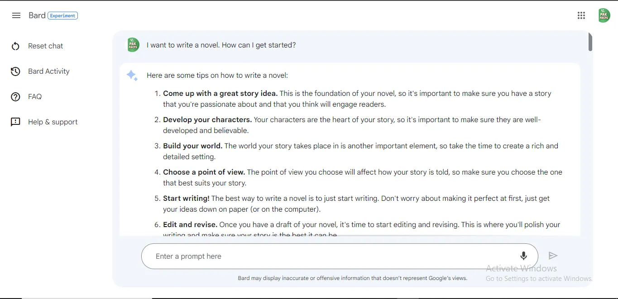The width and height of the screenshot is (618, 299).
Task: Click the Bard sparkle response icon
Action: [x=132, y=76]
